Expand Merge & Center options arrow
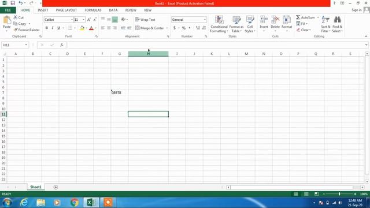Image resolution: width=370 pixels, height=208 pixels. [x=167, y=28]
